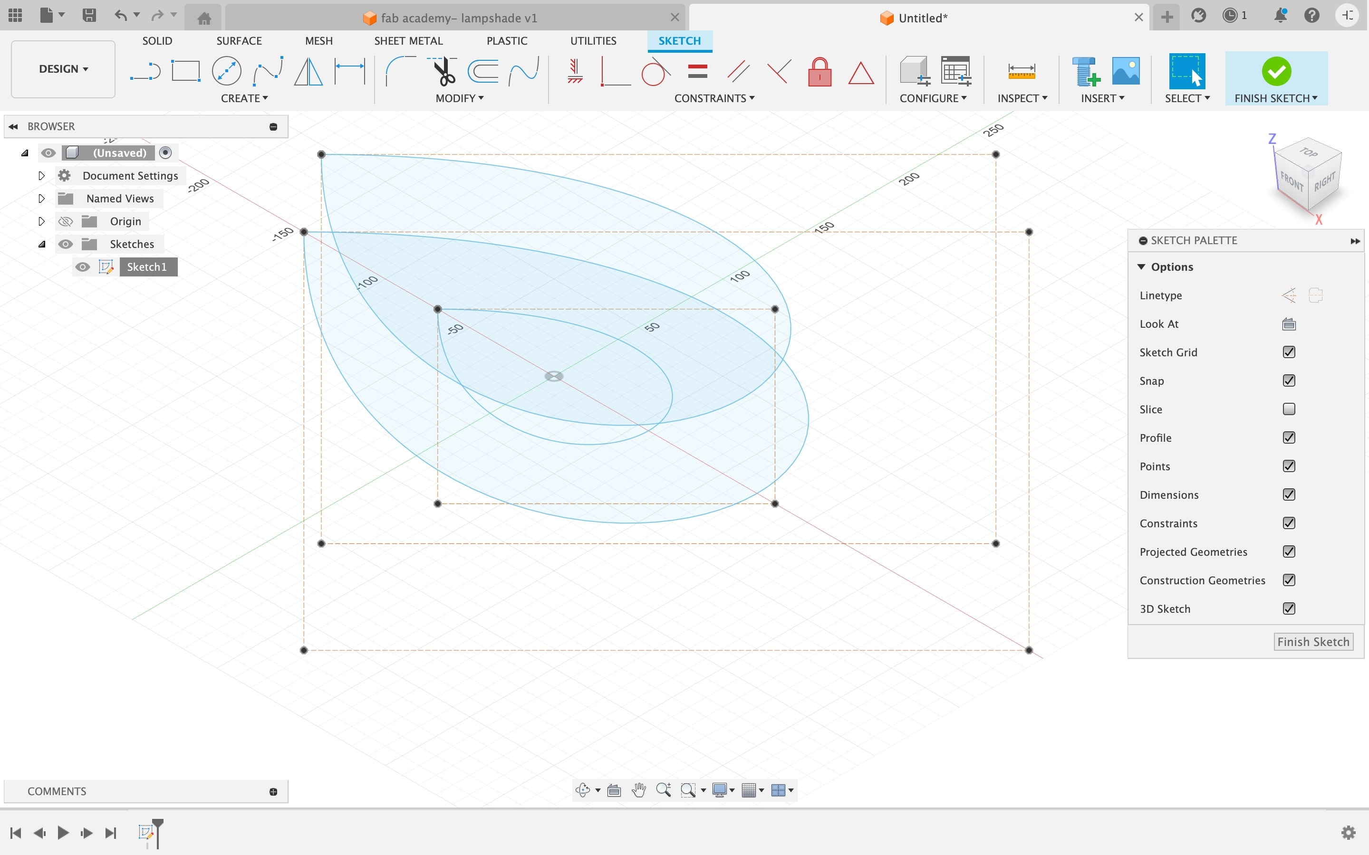
Task: Switch to the Surface tab
Action: tap(238, 40)
